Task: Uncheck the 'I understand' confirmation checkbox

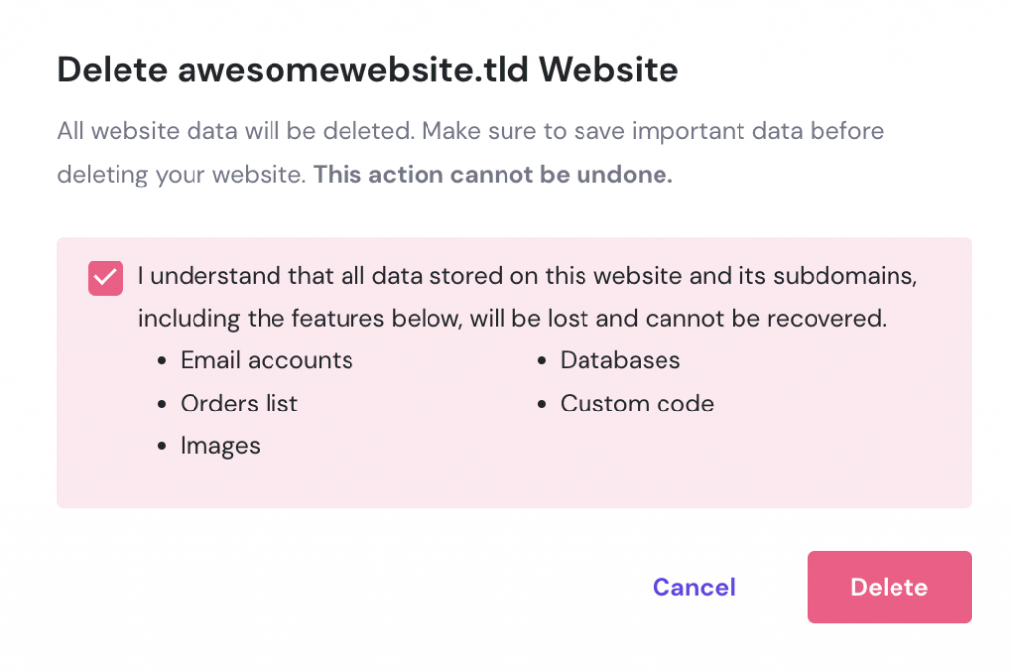Action: pyautogui.click(x=106, y=278)
